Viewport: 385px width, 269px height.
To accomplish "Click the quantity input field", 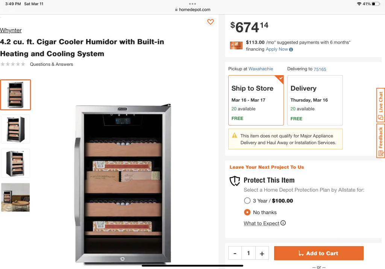I will (248, 253).
